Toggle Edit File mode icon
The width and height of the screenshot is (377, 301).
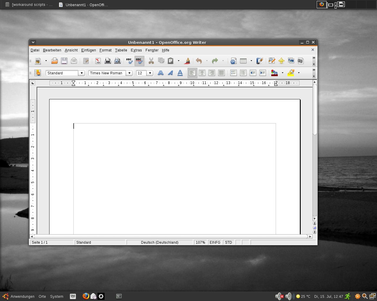coord(86,61)
